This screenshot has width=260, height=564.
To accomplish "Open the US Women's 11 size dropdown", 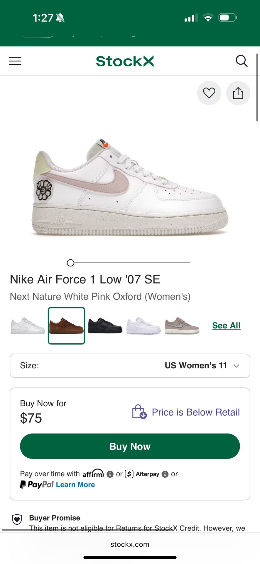I will pos(195,366).
